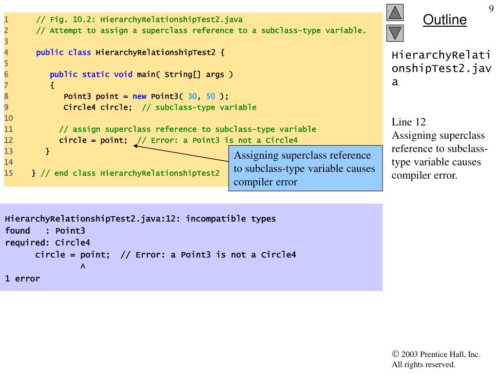The width and height of the screenshot is (499, 374).
Task: Select the 'required: Circle4' output line
Action: pyautogui.click(x=47, y=243)
